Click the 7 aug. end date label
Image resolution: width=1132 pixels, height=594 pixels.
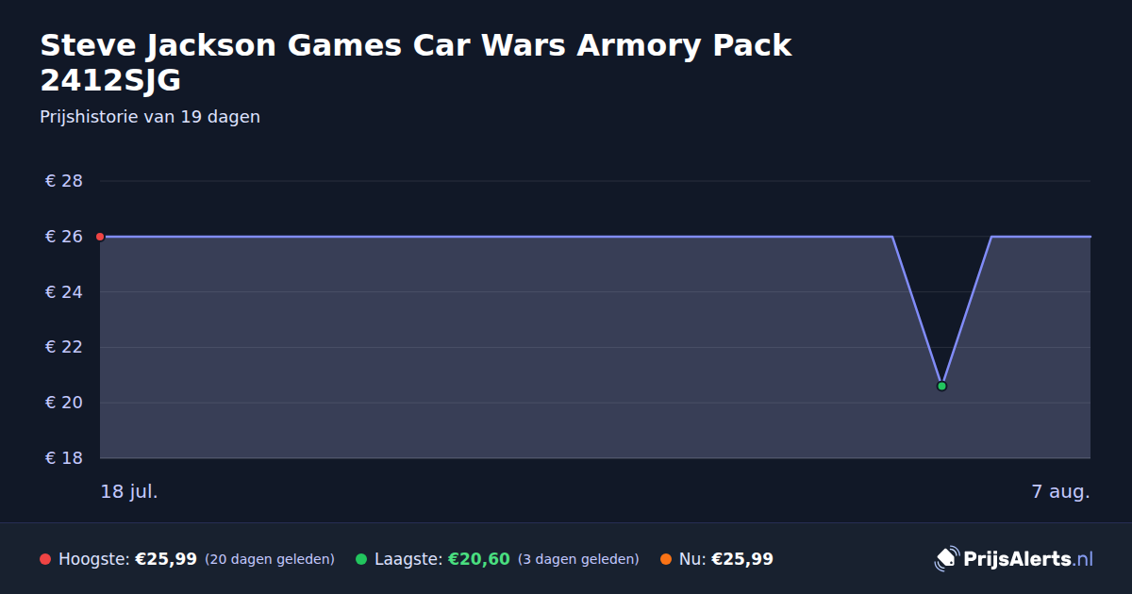click(x=1060, y=492)
